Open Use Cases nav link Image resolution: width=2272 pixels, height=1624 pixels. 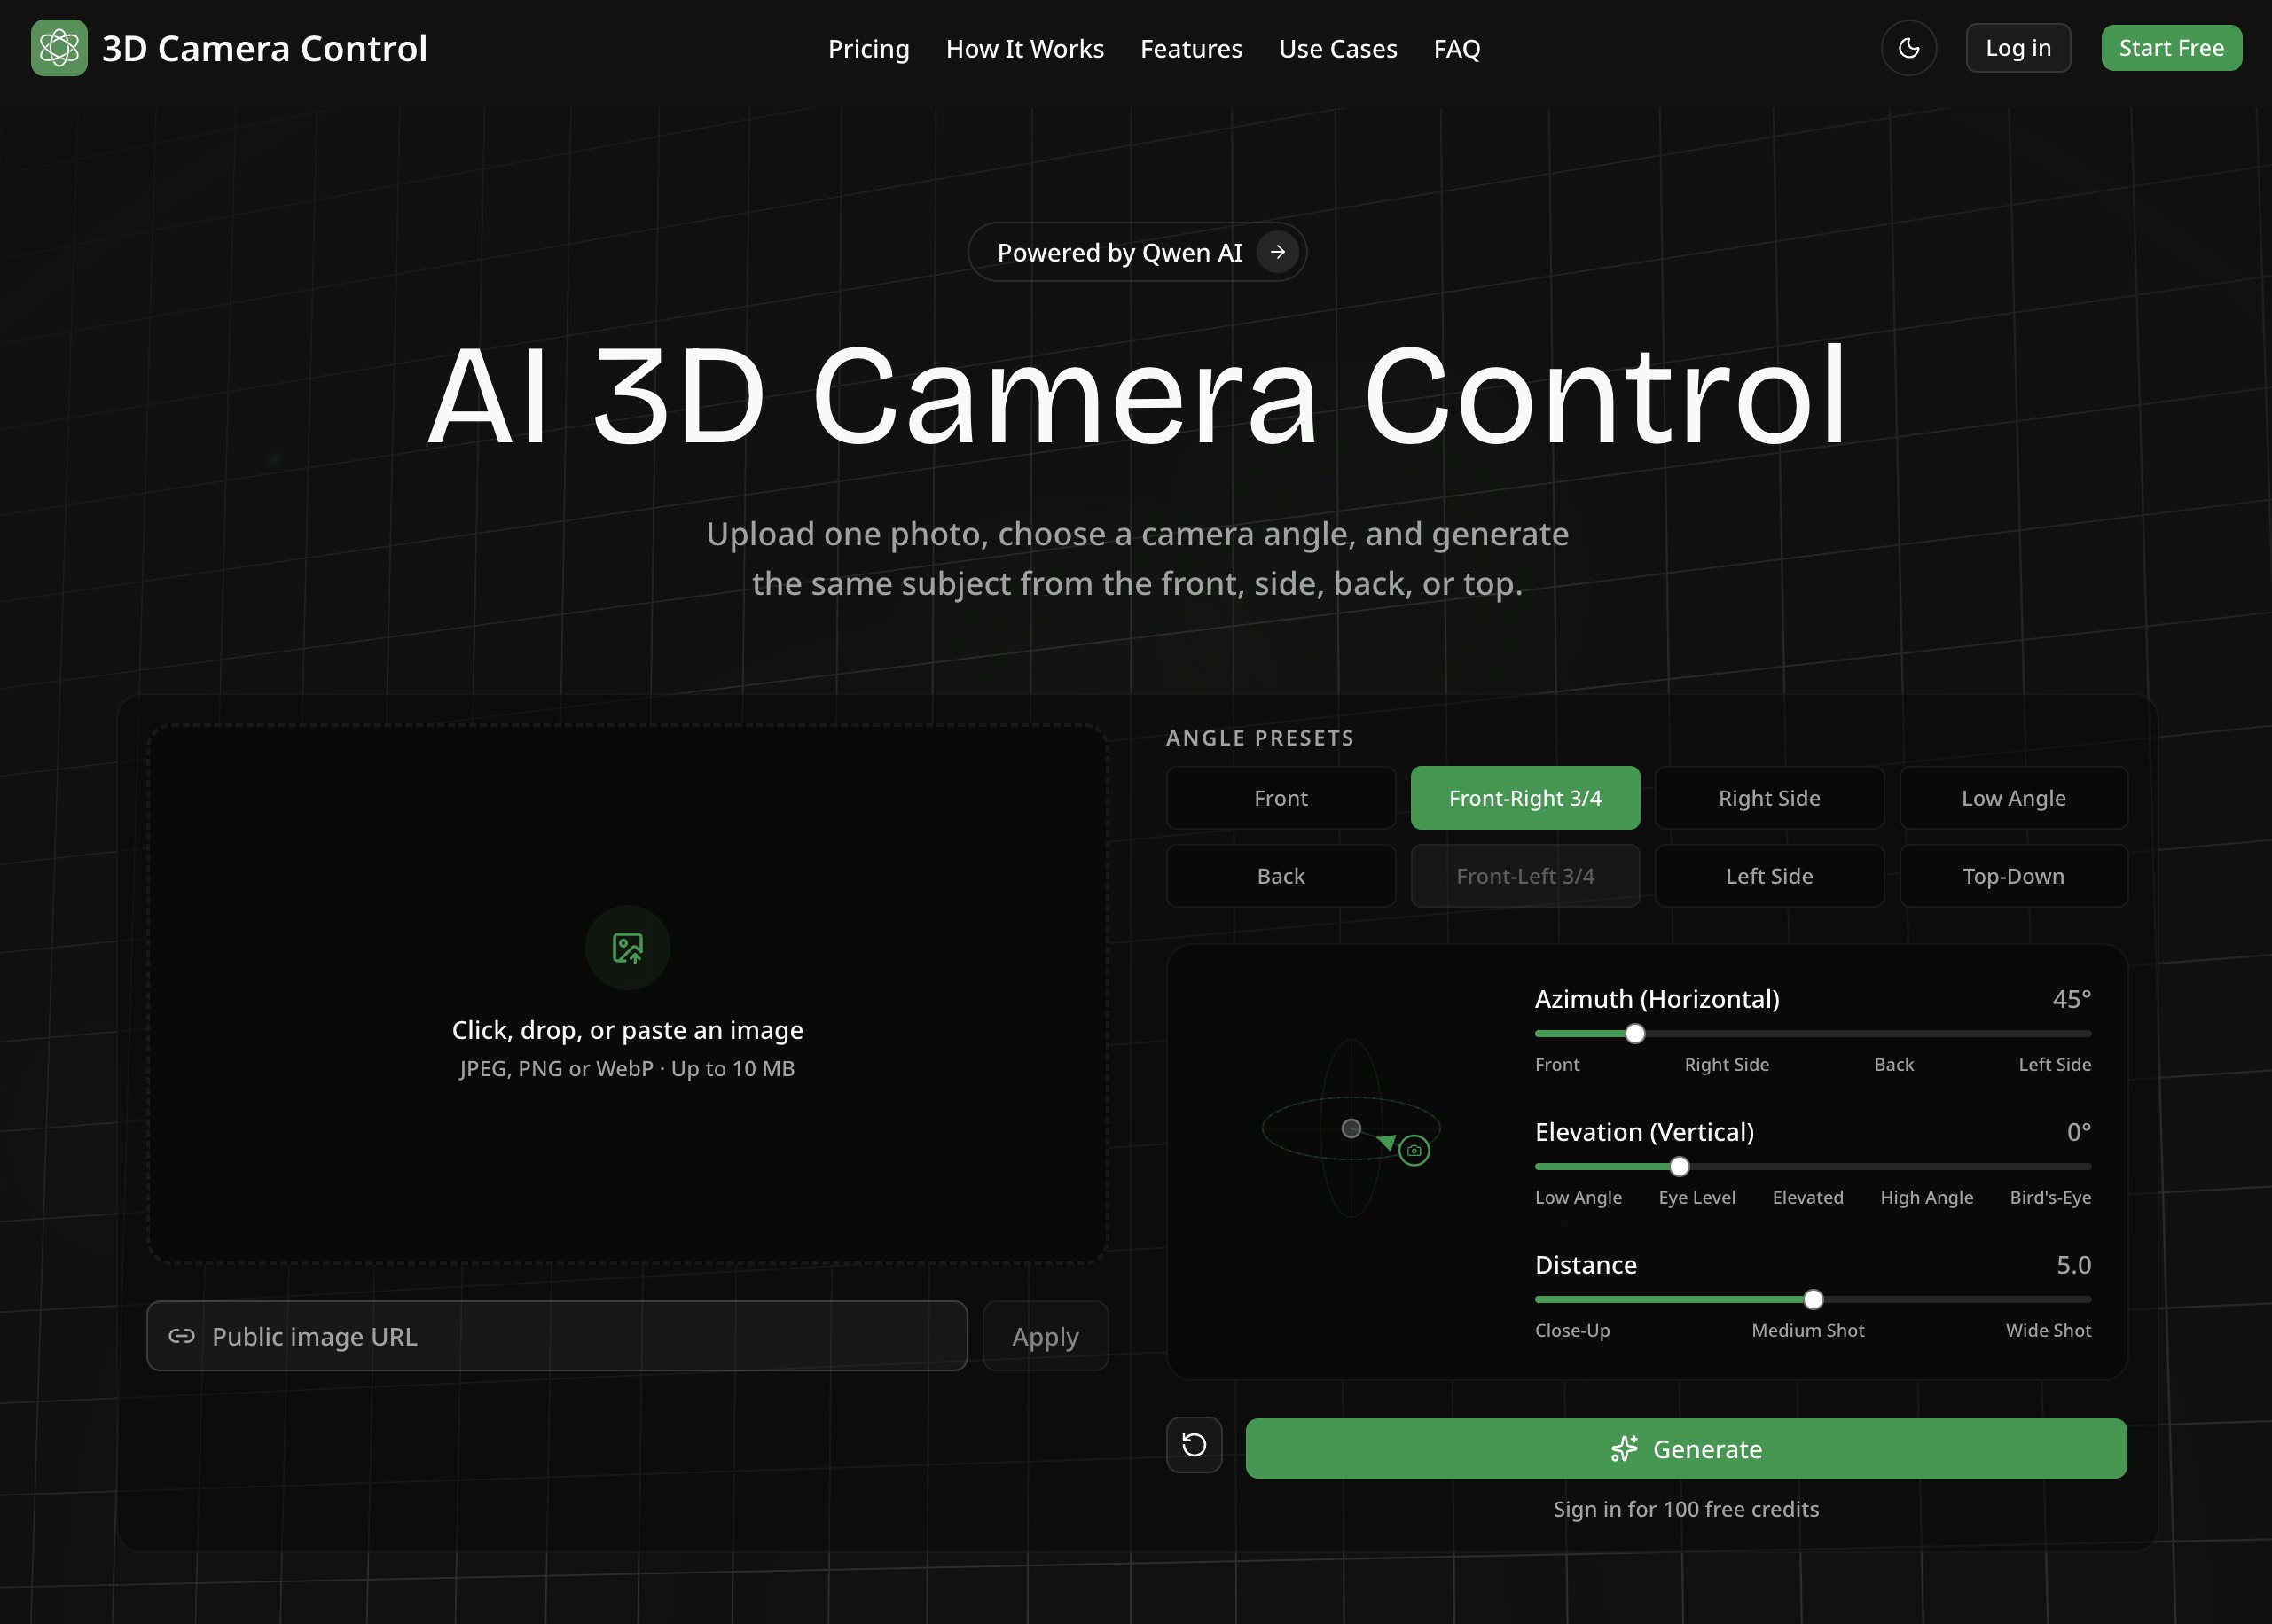(1337, 48)
